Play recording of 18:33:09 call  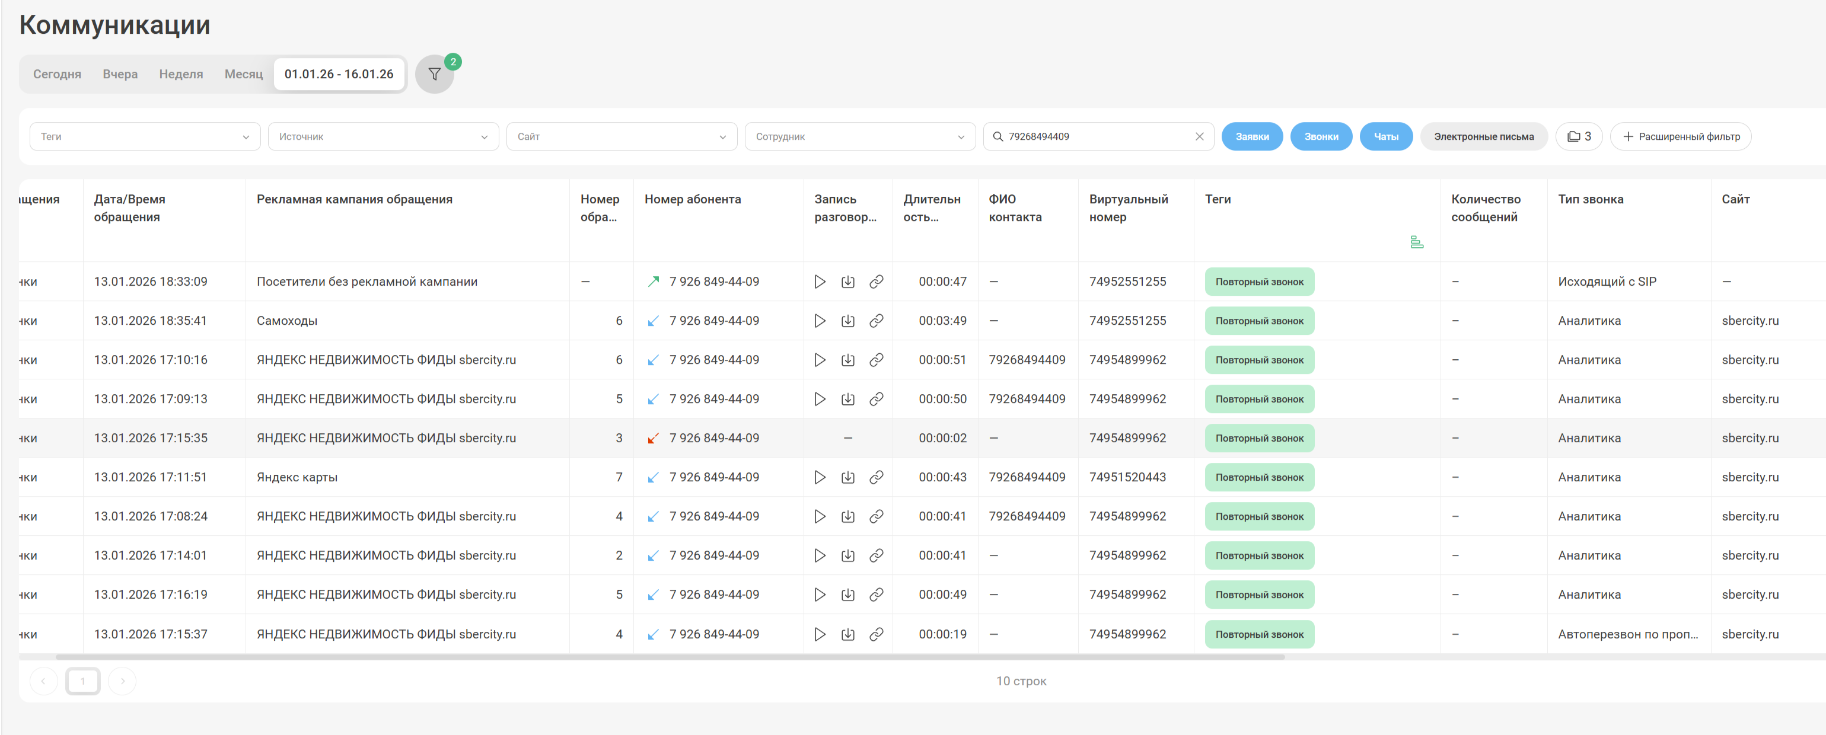[820, 282]
